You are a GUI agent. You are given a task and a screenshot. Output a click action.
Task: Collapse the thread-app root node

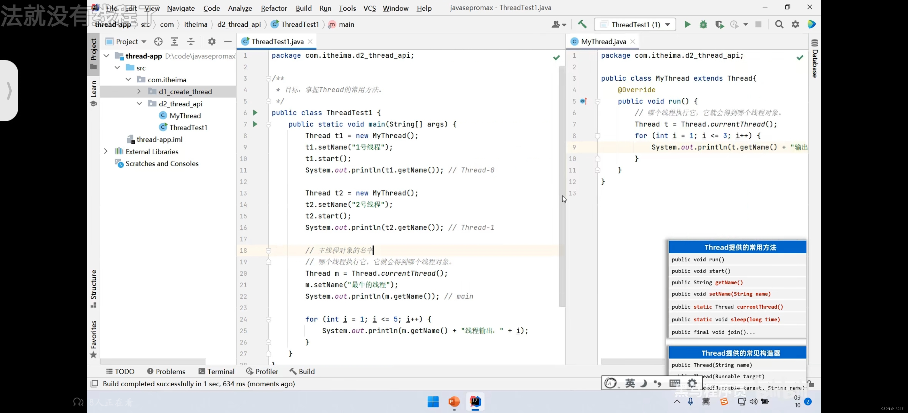tap(106, 56)
